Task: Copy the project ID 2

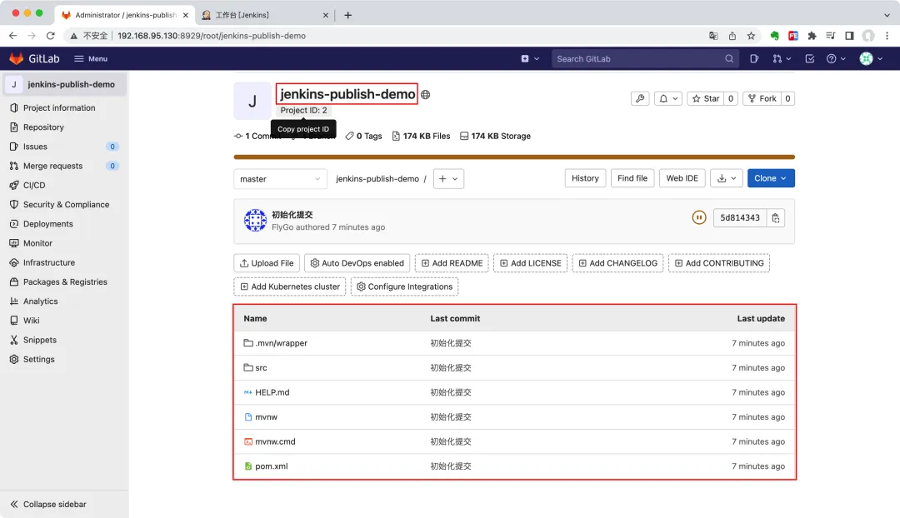Action: click(303, 110)
